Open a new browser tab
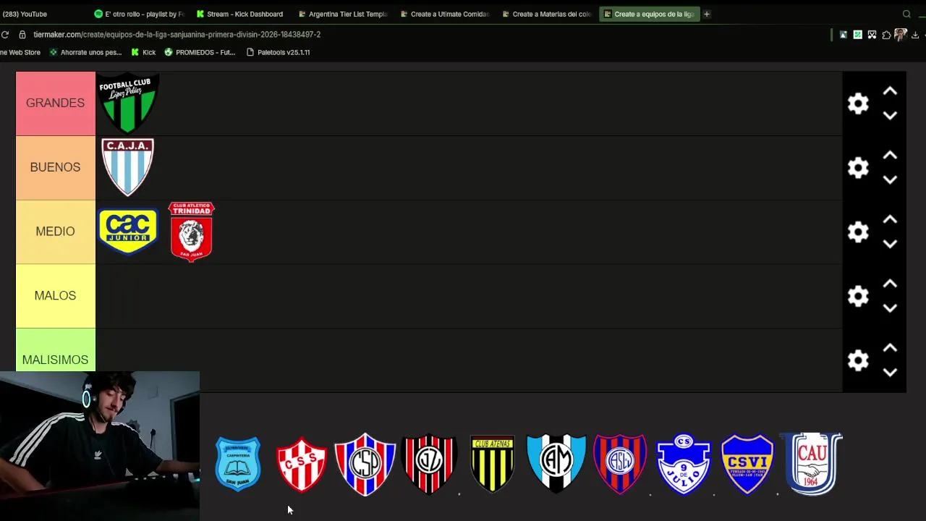The image size is (926, 521). 707,14
